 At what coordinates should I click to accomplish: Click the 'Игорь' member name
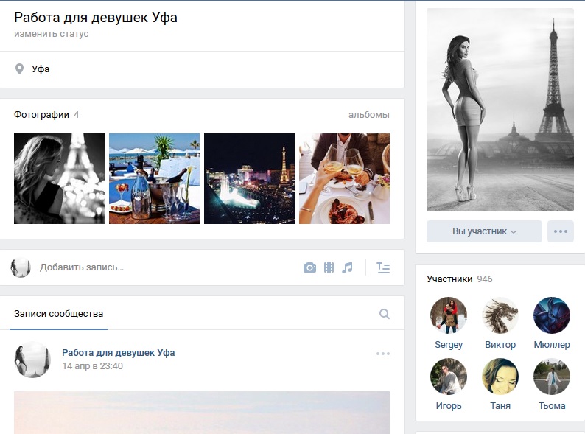[449, 406]
